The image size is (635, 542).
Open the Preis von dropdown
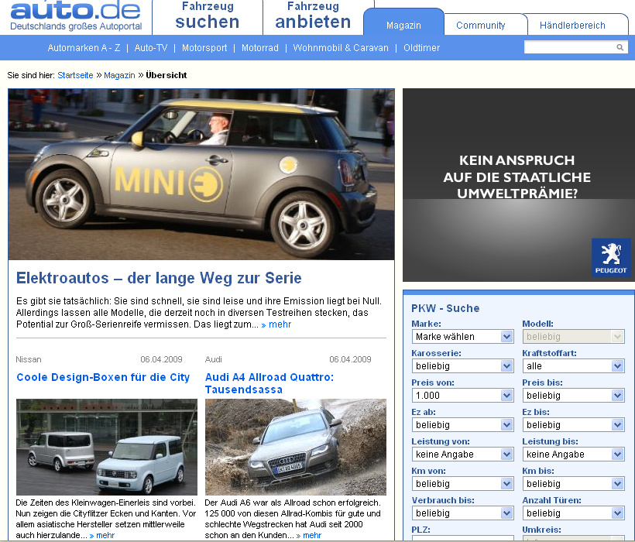462,396
